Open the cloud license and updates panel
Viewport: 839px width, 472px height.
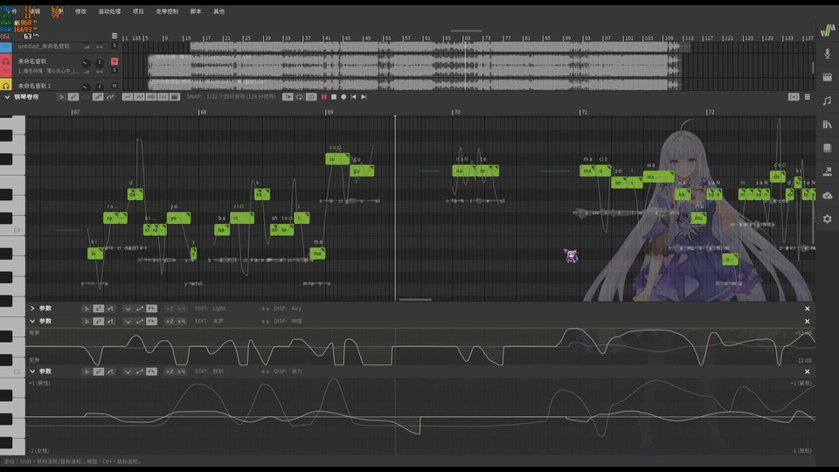click(828, 195)
